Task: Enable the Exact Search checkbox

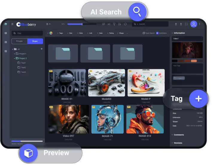Action: pyautogui.click(x=144, y=33)
